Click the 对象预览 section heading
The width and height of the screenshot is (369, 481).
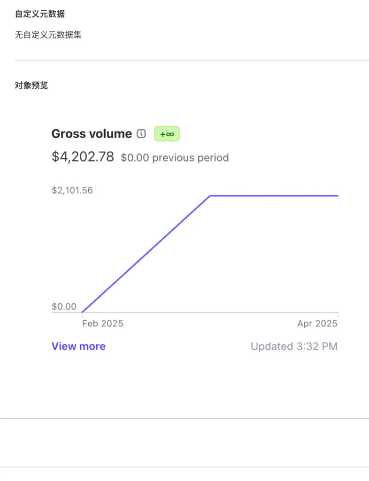point(31,85)
